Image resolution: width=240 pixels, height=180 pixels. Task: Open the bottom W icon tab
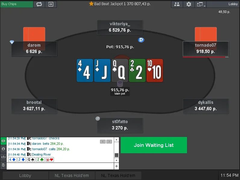tap(3, 165)
